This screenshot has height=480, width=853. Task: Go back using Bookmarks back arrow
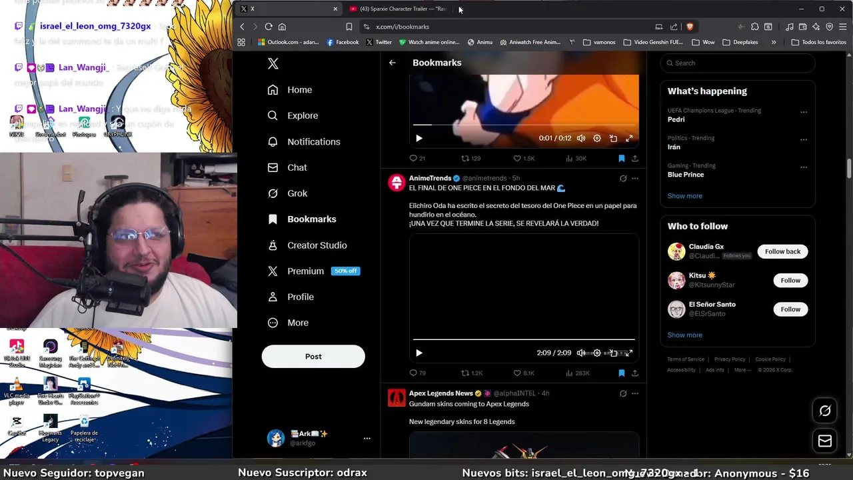pyautogui.click(x=393, y=63)
